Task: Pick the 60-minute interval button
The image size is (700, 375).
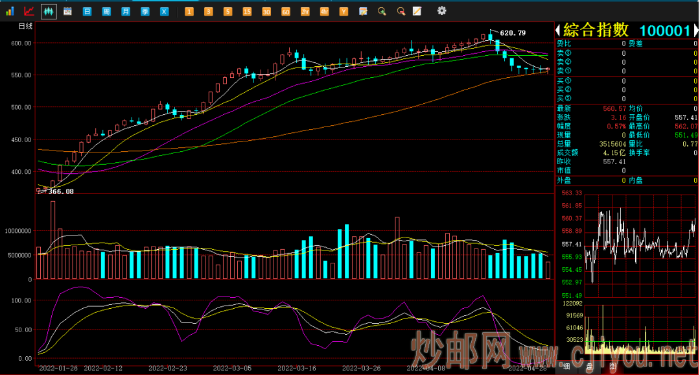Action: point(286,12)
